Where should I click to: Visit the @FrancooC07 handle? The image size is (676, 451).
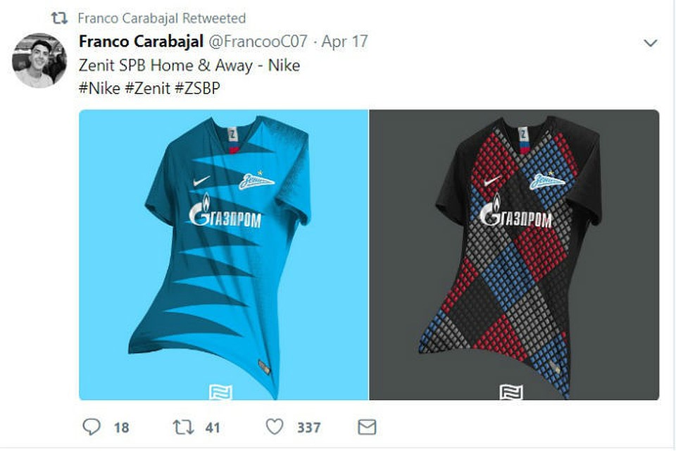(258, 42)
